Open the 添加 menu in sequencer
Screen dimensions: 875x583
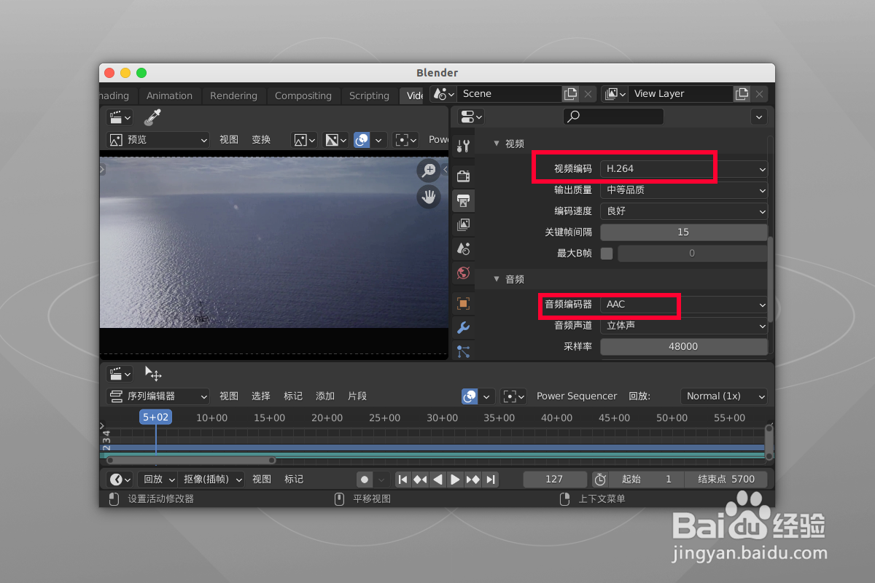click(x=325, y=396)
